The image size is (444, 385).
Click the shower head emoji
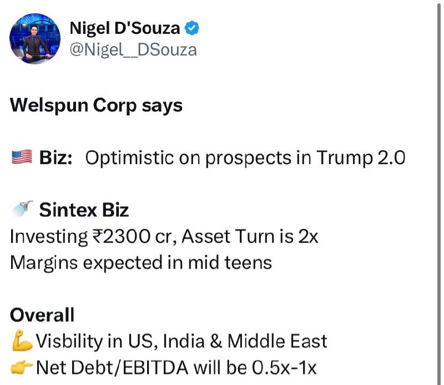(22, 209)
